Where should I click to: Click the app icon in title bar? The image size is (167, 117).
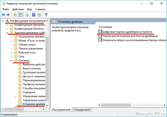pos(4,3)
